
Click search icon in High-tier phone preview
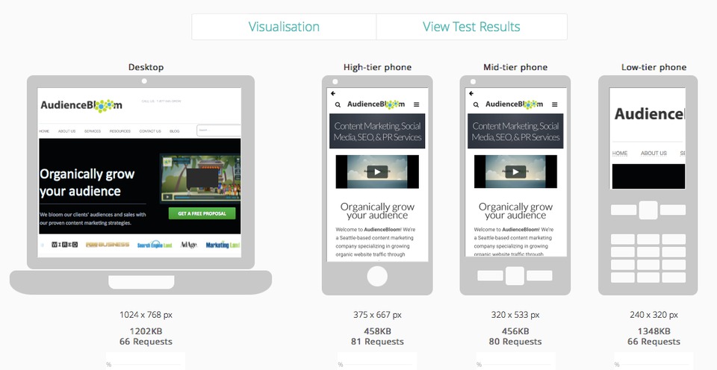pyautogui.click(x=338, y=105)
